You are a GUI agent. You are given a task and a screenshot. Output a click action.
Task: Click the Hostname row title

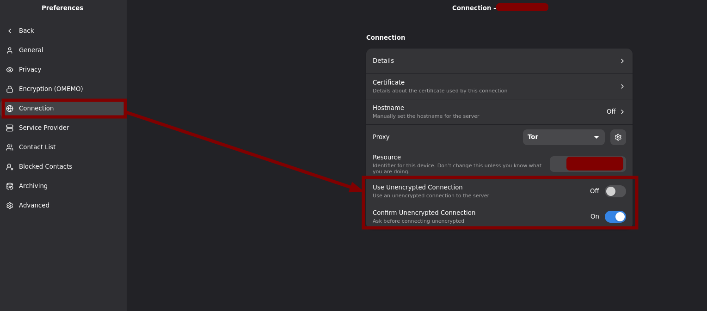tap(388, 108)
